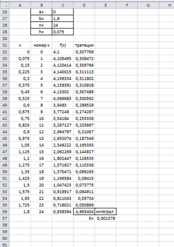The image size is (174, 247).
Task: Click the номер x header cell
Action: tap(41, 45)
